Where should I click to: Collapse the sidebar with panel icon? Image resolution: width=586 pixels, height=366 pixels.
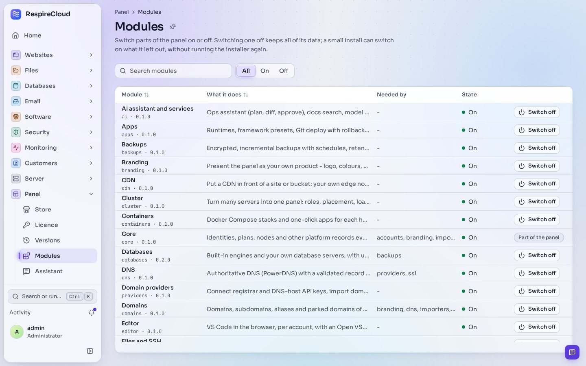pyautogui.click(x=90, y=351)
